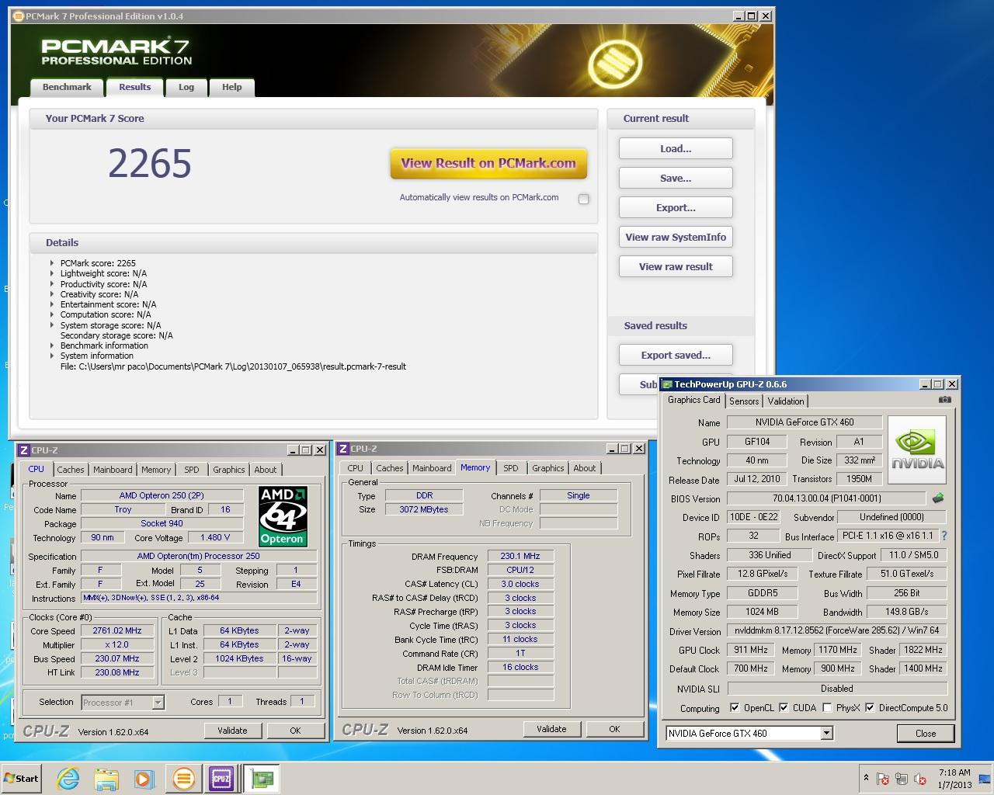Open the Processor #1 selection dropdown
Image resolution: width=994 pixels, height=795 pixels.
tap(158, 702)
